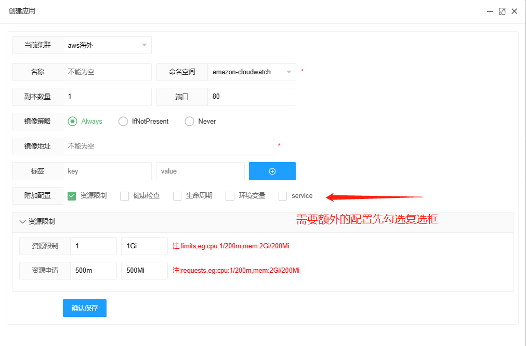Maximize the 创建应用 dialog
This screenshot has height=346, width=526.
502,11
